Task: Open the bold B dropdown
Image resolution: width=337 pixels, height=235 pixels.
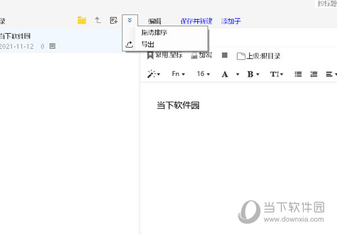Action: point(253,74)
